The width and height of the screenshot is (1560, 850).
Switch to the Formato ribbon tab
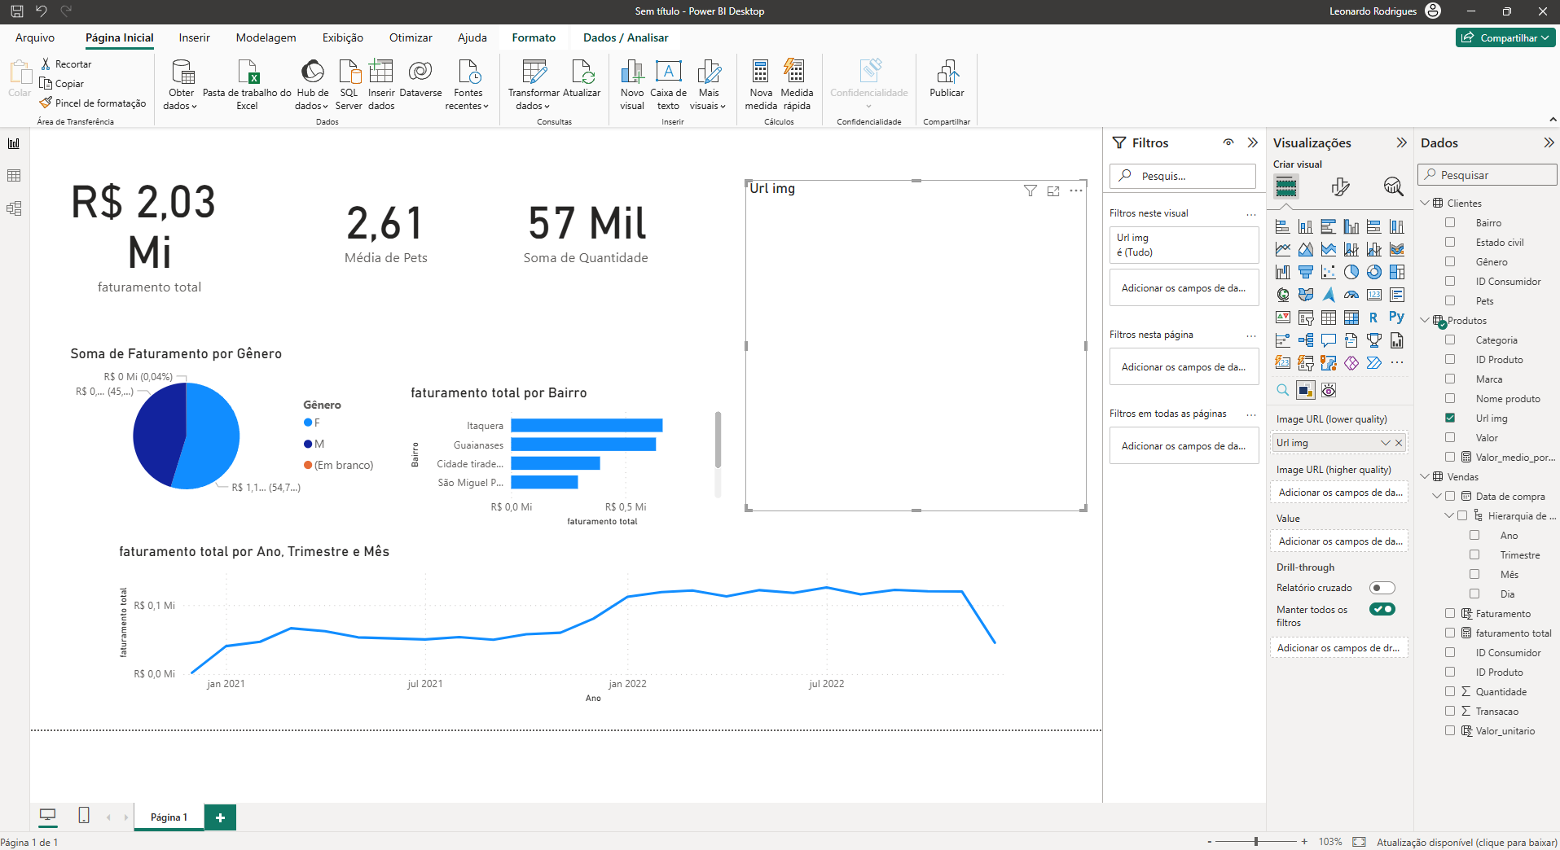pyautogui.click(x=534, y=37)
